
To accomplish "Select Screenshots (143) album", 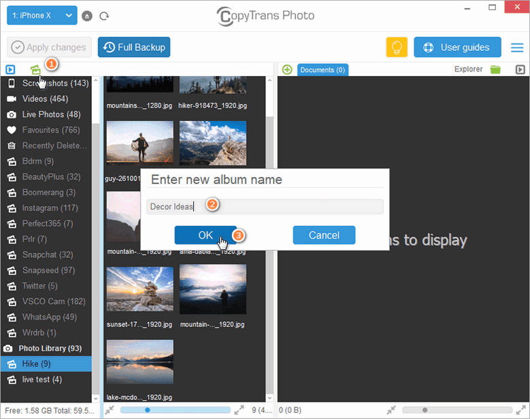I will click(46, 83).
